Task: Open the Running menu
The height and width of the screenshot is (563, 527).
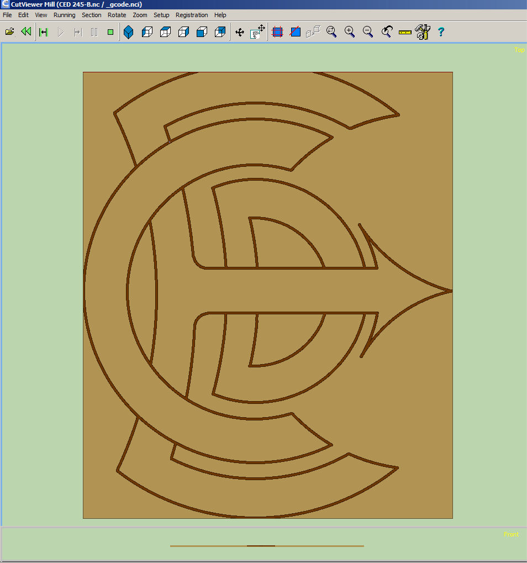Action: [64, 15]
